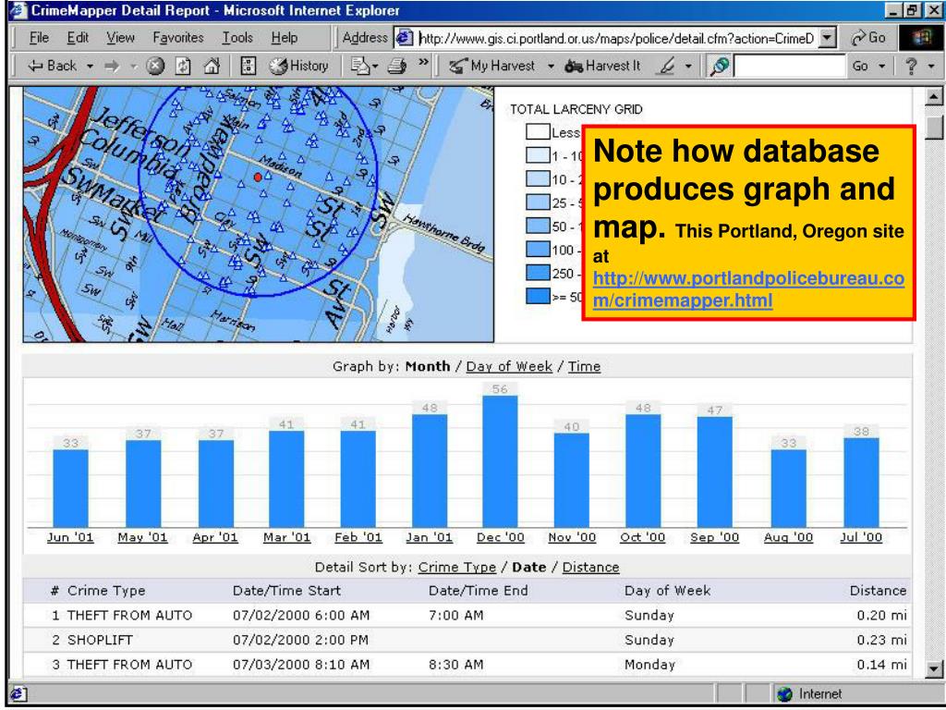Image resolution: width=946 pixels, height=710 pixels.
Task: Graph by Time link
Action: pos(584,366)
